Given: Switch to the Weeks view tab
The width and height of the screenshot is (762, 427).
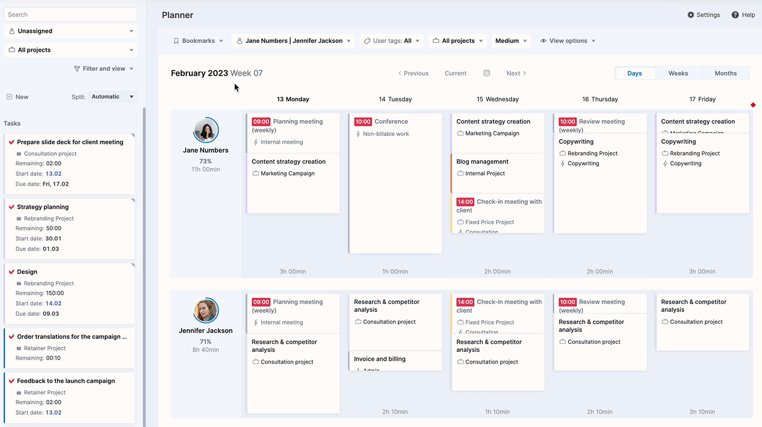Looking at the screenshot, I should [678, 73].
